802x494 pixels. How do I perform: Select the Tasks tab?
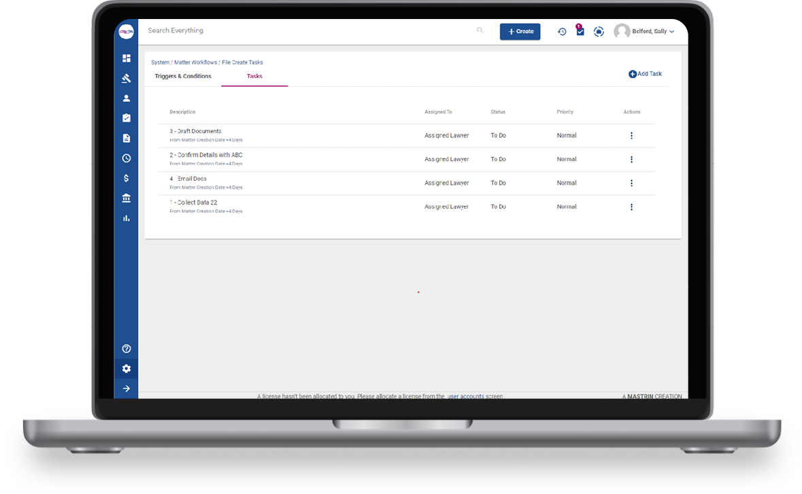pyautogui.click(x=254, y=76)
